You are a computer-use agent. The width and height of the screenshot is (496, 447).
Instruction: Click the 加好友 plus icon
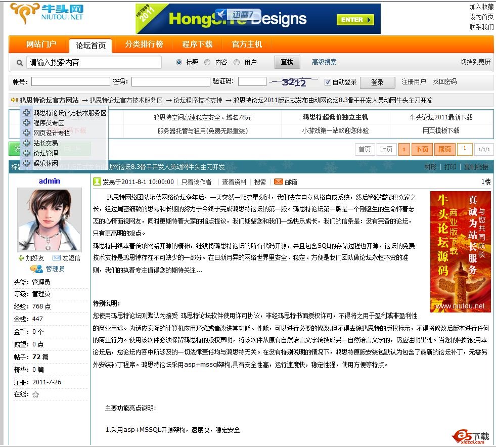click(21, 258)
